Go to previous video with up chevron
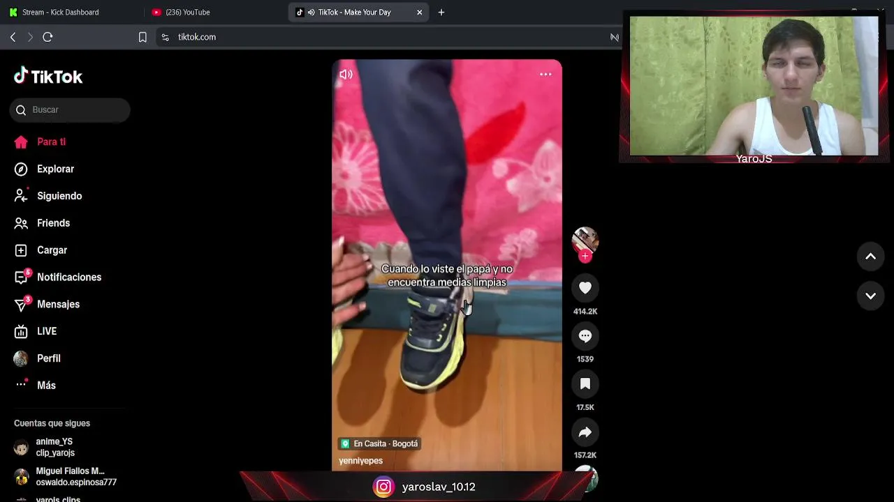 click(x=870, y=257)
